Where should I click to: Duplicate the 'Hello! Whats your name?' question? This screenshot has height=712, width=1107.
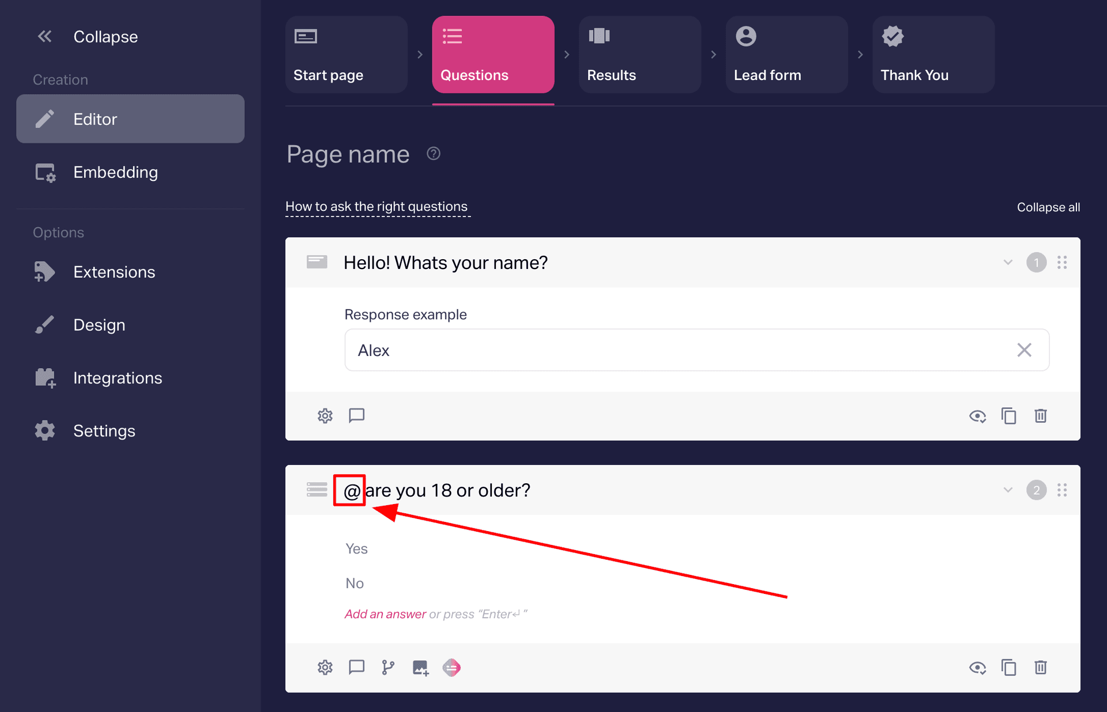[1009, 416]
